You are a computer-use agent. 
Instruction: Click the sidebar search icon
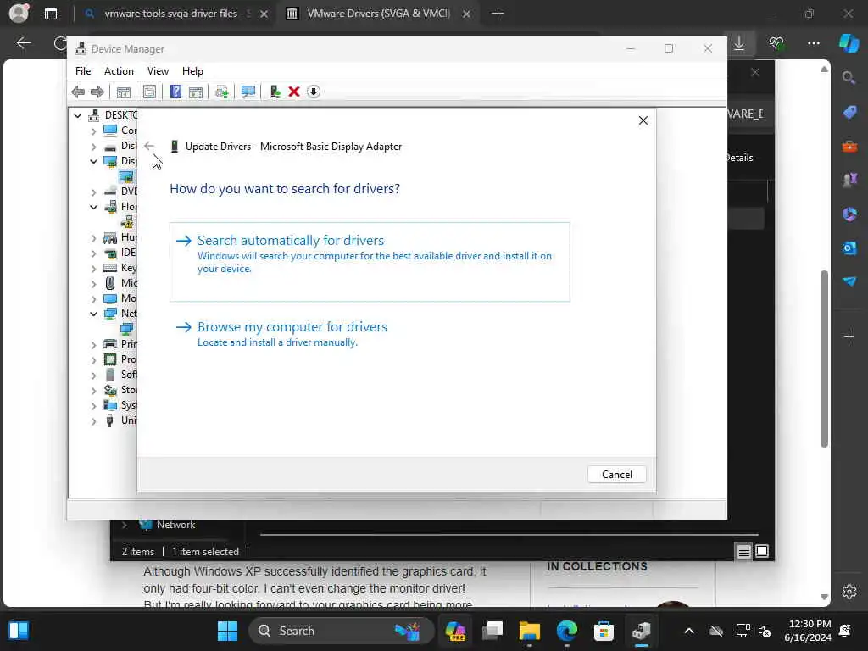(849, 78)
